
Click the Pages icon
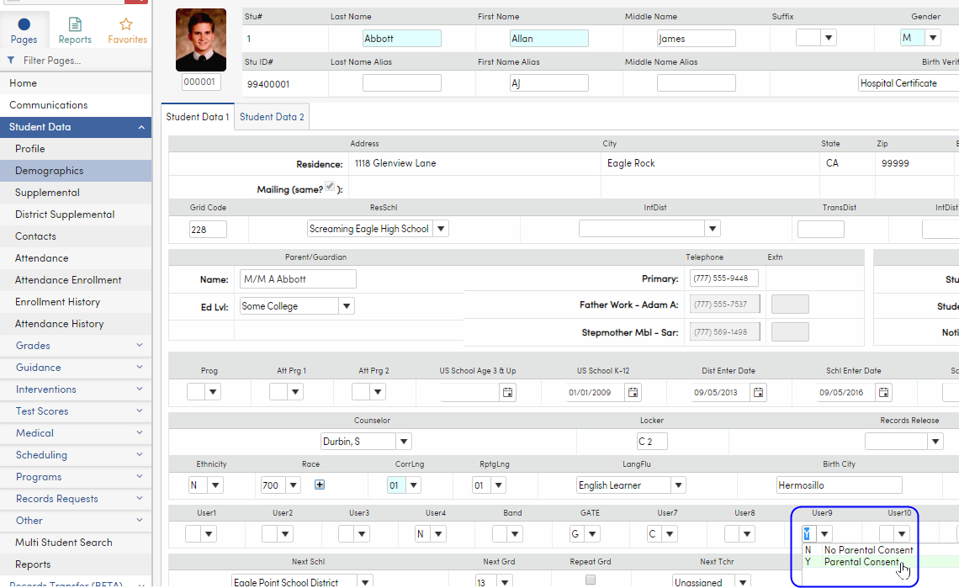[24, 25]
